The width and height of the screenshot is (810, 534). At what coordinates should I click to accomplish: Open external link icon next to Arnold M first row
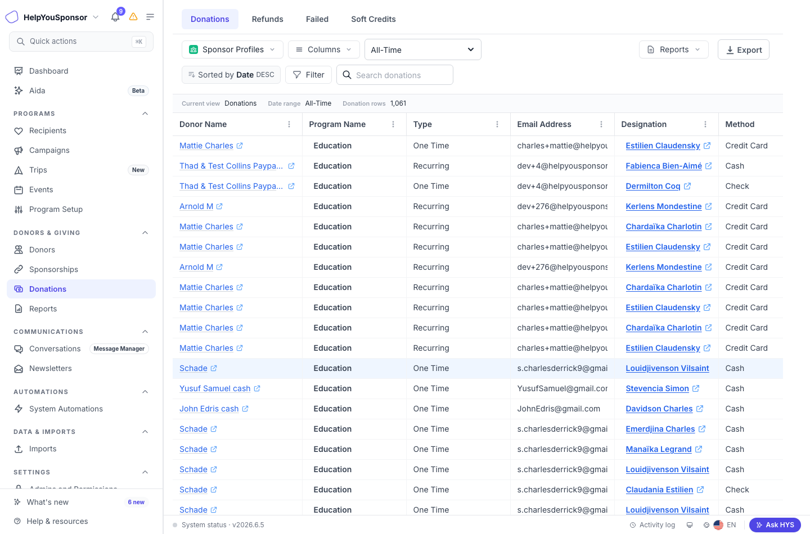219,206
